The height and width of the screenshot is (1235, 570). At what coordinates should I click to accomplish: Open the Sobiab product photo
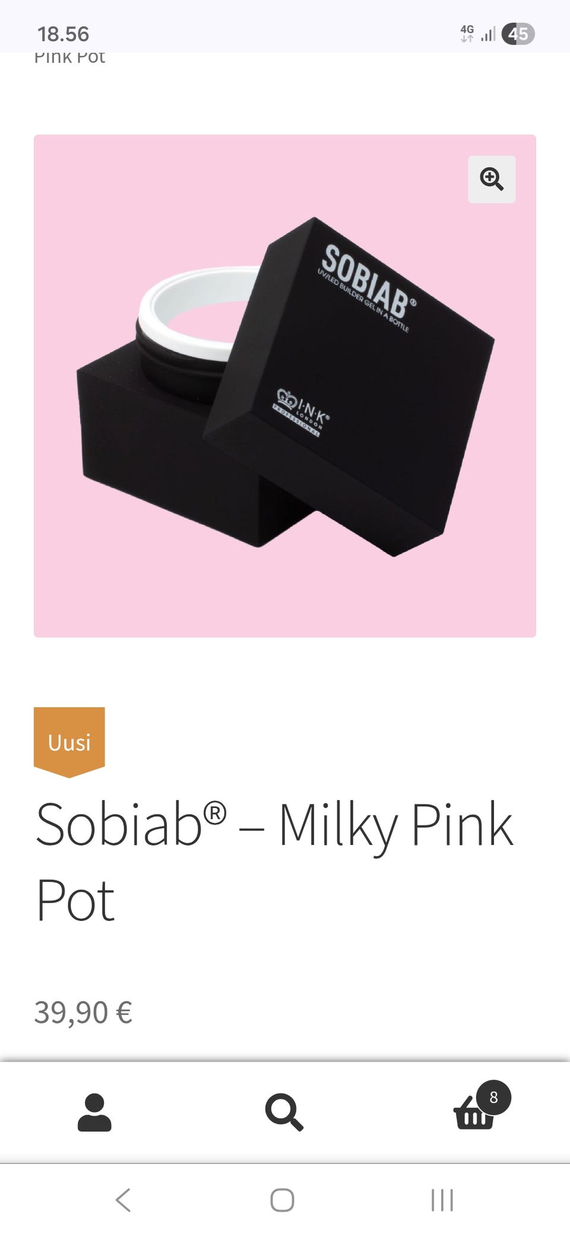[285, 386]
